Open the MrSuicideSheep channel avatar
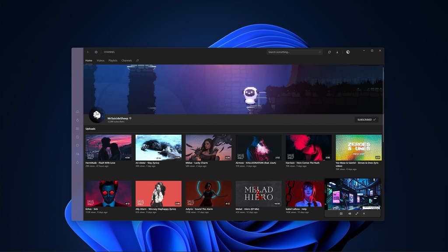This screenshot has width=448, height=252. coord(97,115)
